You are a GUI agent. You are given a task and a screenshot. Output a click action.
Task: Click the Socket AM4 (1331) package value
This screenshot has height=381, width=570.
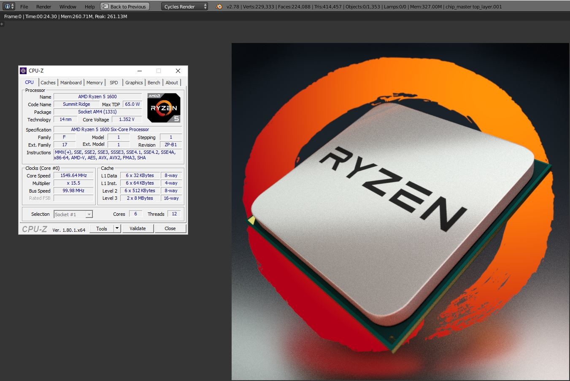point(97,112)
